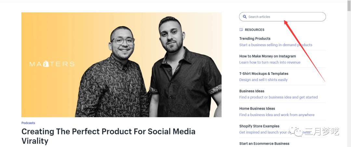Open the Trending Products heading
The image size is (351, 147).
(x=255, y=39)
